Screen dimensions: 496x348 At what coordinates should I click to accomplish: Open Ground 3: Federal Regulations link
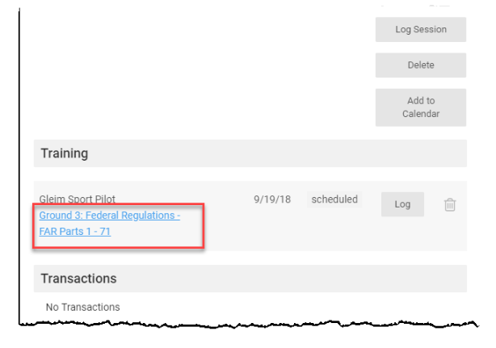[109, 216]
